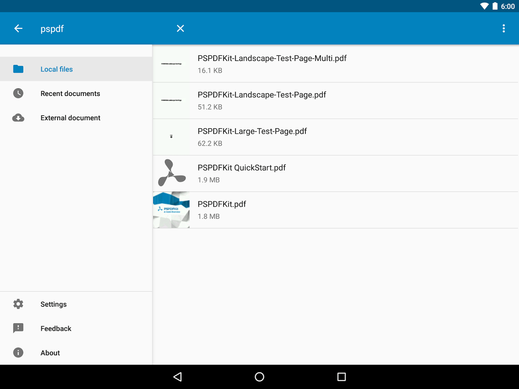Image resolution: width=519 pixels, height=389 pixels.
Task: Open PSPDFKit QuickStart.pdf
Action: (x=336, y=173)
